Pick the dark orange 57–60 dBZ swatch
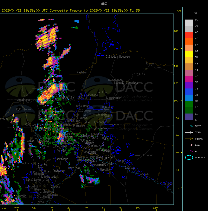Screen dimensions: 208x211 click(x=189, y=41)
